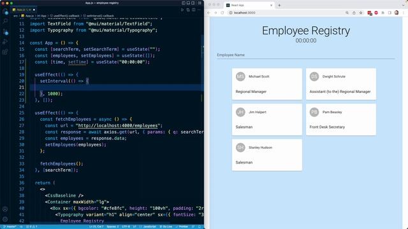
Task: Open More Actions ellipsis in editor toolbar
Action: [x=200, y=10]
